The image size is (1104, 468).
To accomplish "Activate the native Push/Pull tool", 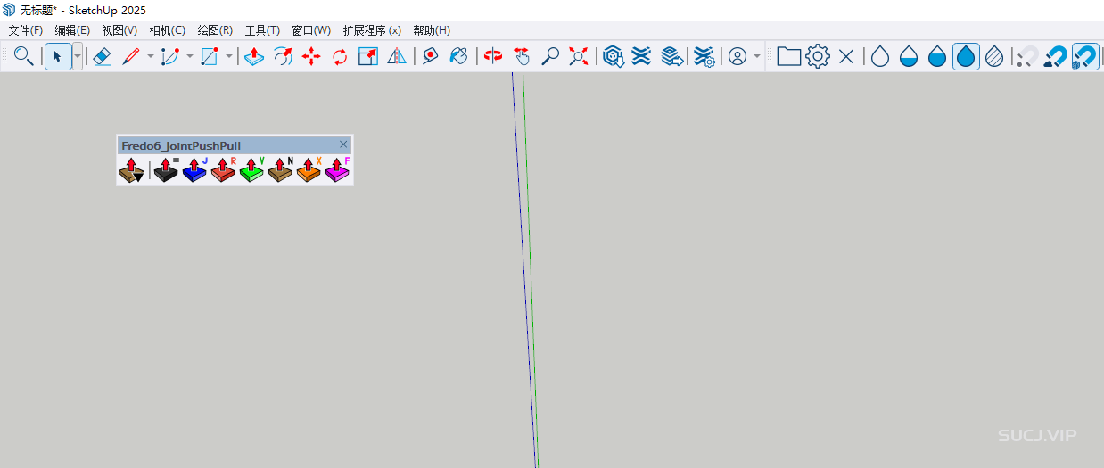I will click(254, 56).
